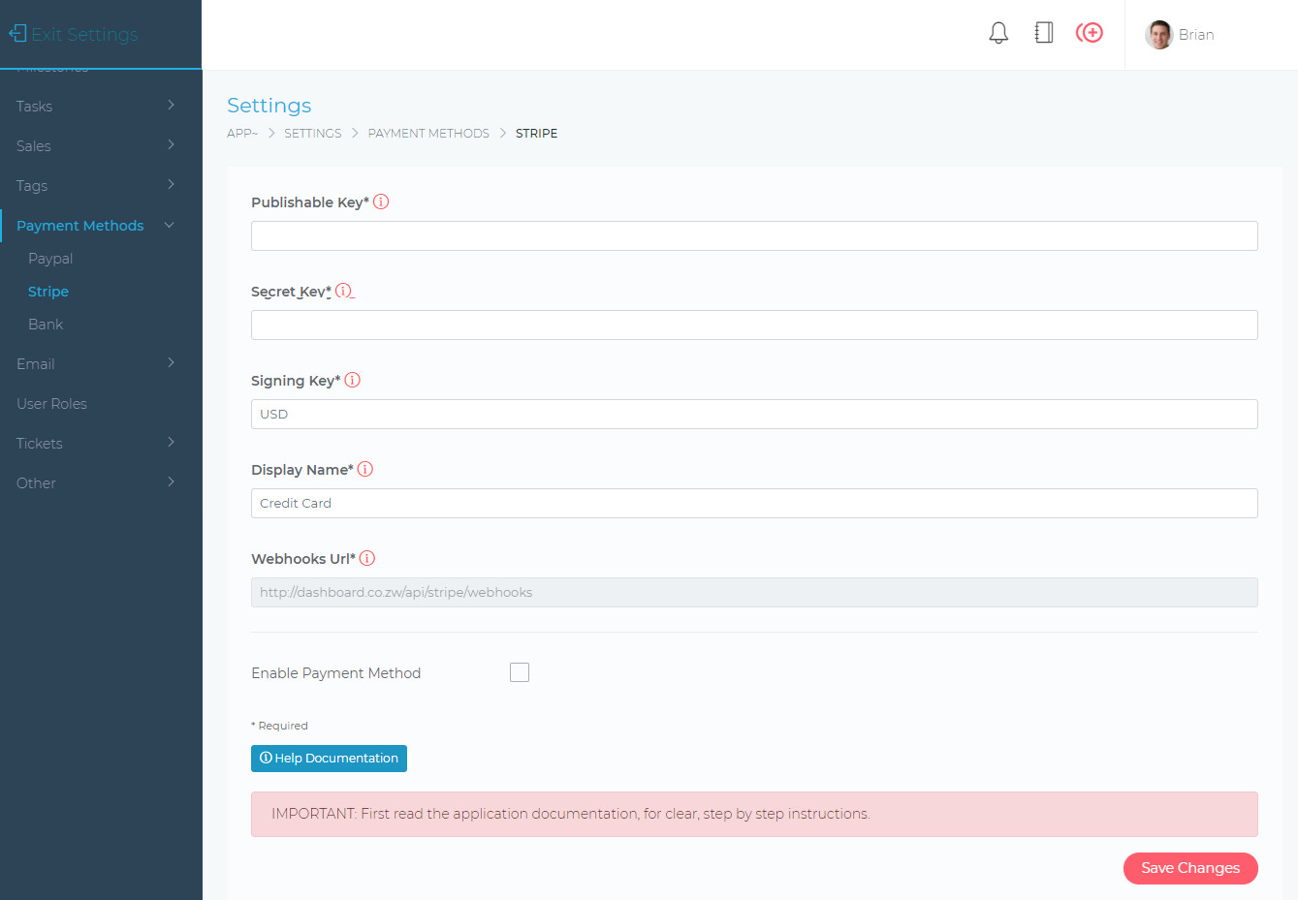1298x900 pixels.
Task: Click inside the Publishable Key input field
Action: pyautogui.click(x=753, y=235)
